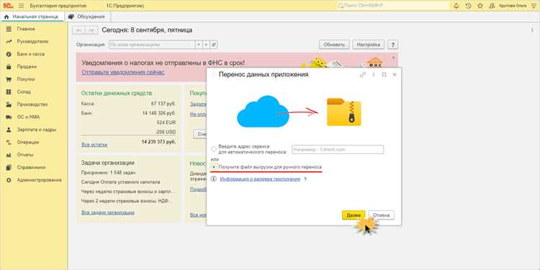This screenshot has height=270, width=540.
Task: Open notifications bell icon in top bar
Action: pos(456,6)
